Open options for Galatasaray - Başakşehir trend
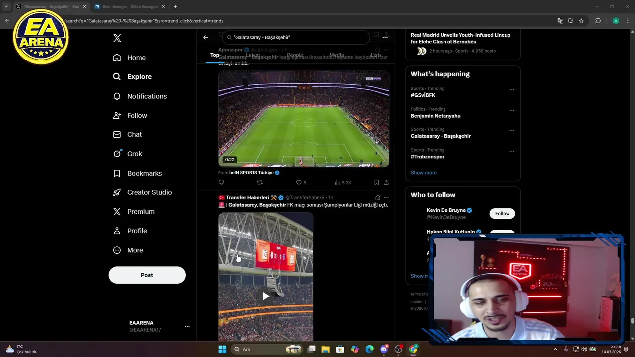Viewport: 635px width, 357px height. tap(512, 131)
